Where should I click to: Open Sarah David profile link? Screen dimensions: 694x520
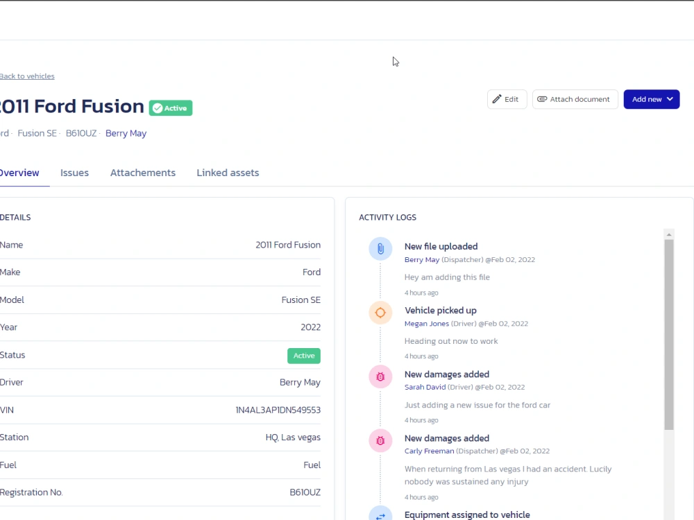pos(425,387)
